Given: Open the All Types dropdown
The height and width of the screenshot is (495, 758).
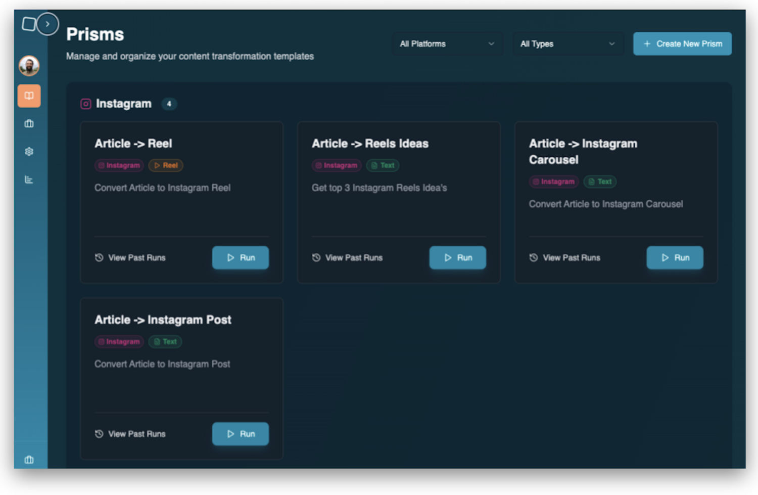Looking at the screenshot, I should 567,44.
